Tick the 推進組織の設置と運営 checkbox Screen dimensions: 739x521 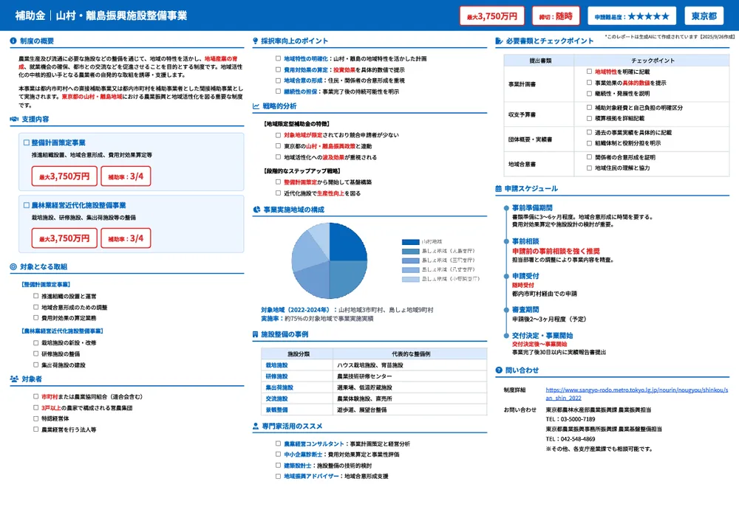pyautogui.click(x=35, y=296)
